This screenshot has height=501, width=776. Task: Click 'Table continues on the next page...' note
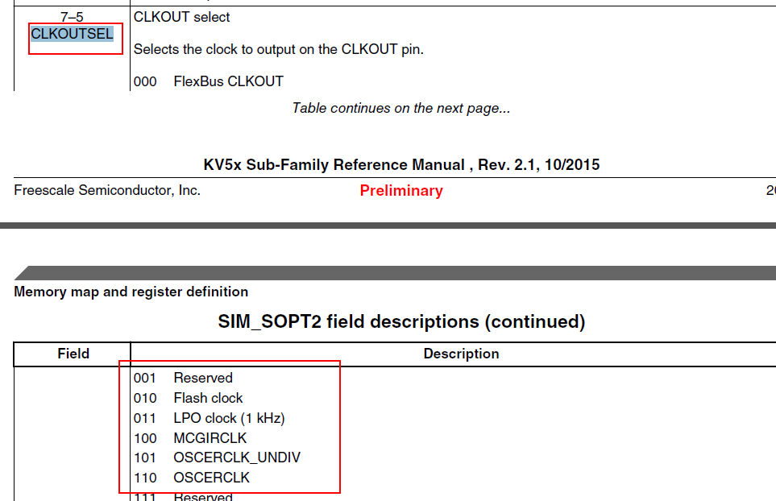point(400,108)
